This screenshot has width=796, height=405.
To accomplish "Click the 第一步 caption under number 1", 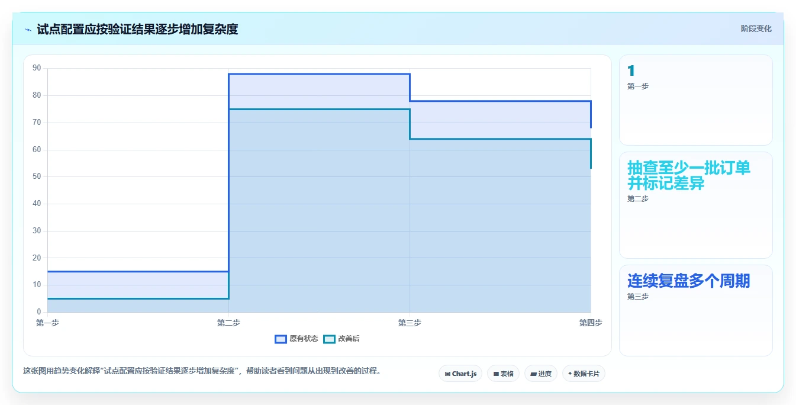I will click(638, 86).
